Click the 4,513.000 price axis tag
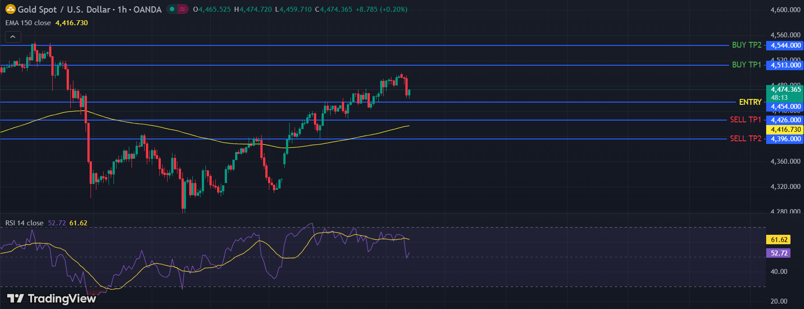This screenshot has width=804, height=309. [x=786, y=65]
